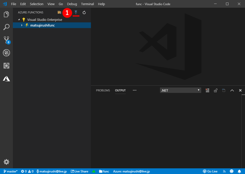This screenshot has width=245, height=174.
Task: Maximize the panel with chevron up
Action: [x=232, y=90]
